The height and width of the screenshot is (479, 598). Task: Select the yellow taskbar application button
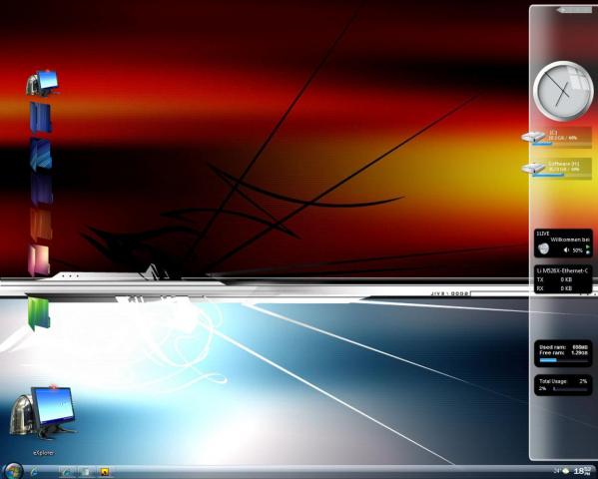105,472
